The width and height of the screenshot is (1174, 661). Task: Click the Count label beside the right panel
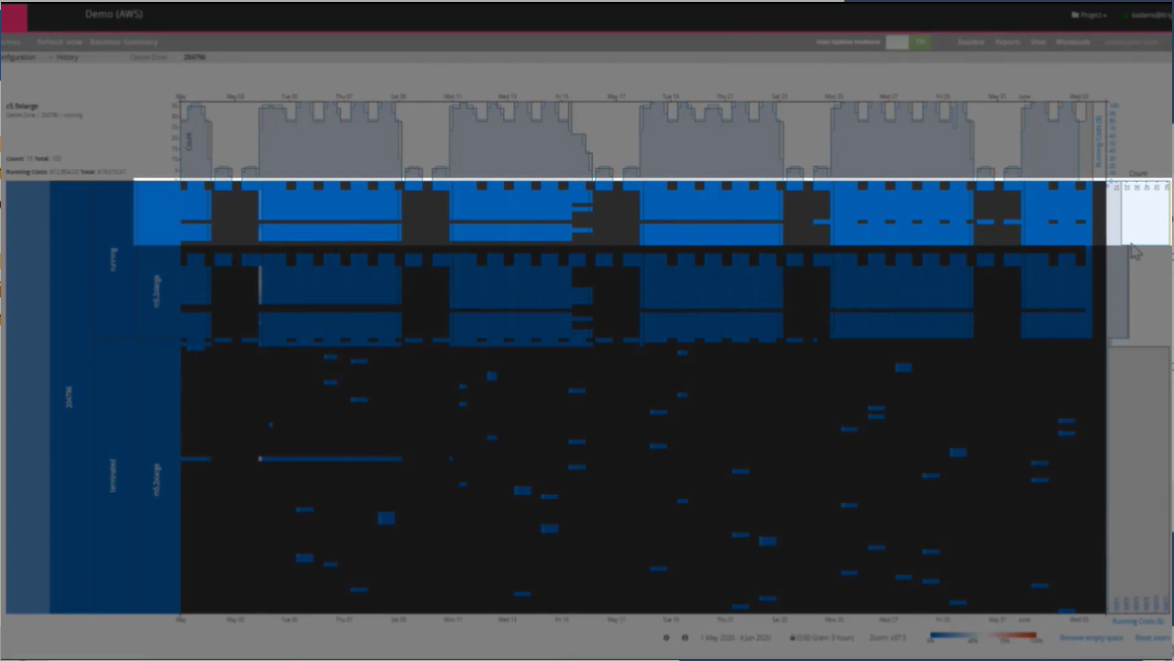1138,174
